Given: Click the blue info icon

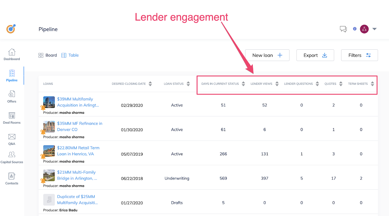Looking at the screenshot, I should pos(355,29).
